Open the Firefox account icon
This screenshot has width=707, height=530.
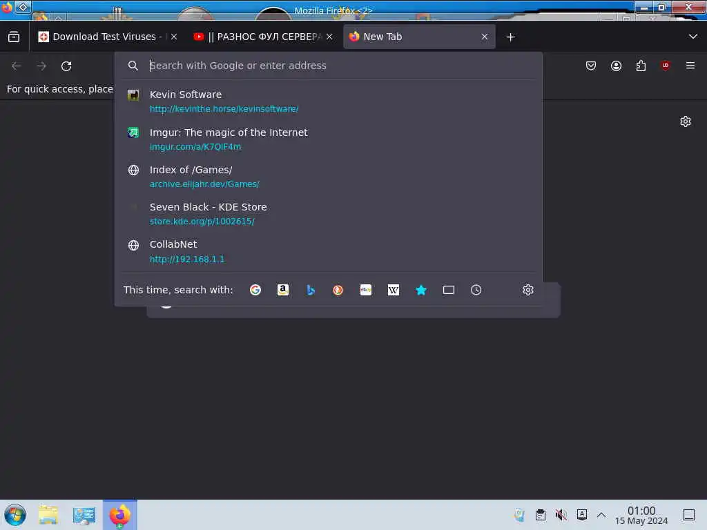click(x=616, y=66)
